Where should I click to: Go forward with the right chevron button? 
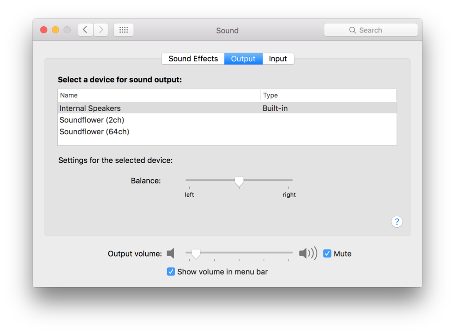pos(101,30)
